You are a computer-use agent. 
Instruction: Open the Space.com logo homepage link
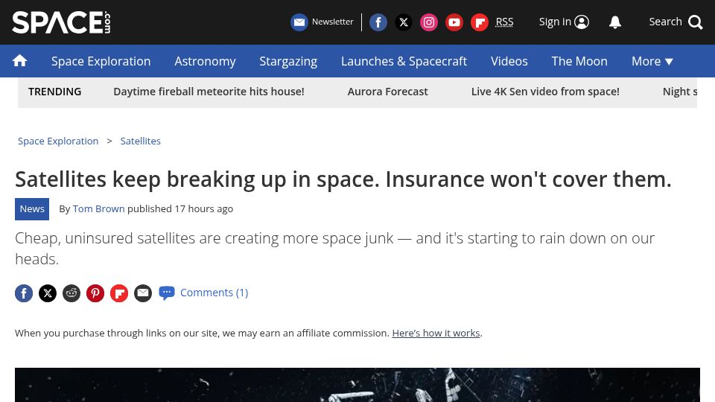pos(61,22)
